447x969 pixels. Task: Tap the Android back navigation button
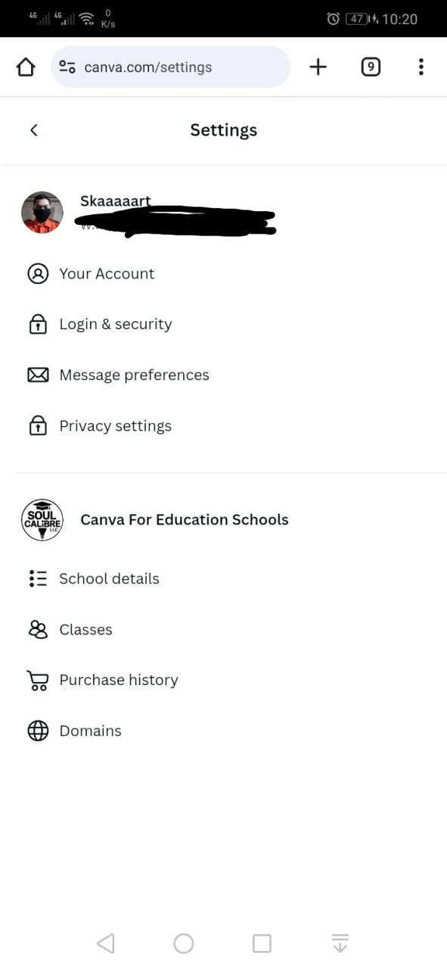[x=106, y=943]
